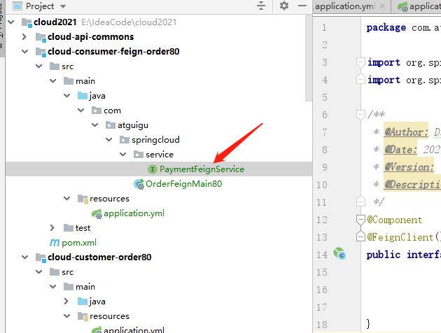Switch to the application.yml editor tab

345,6
